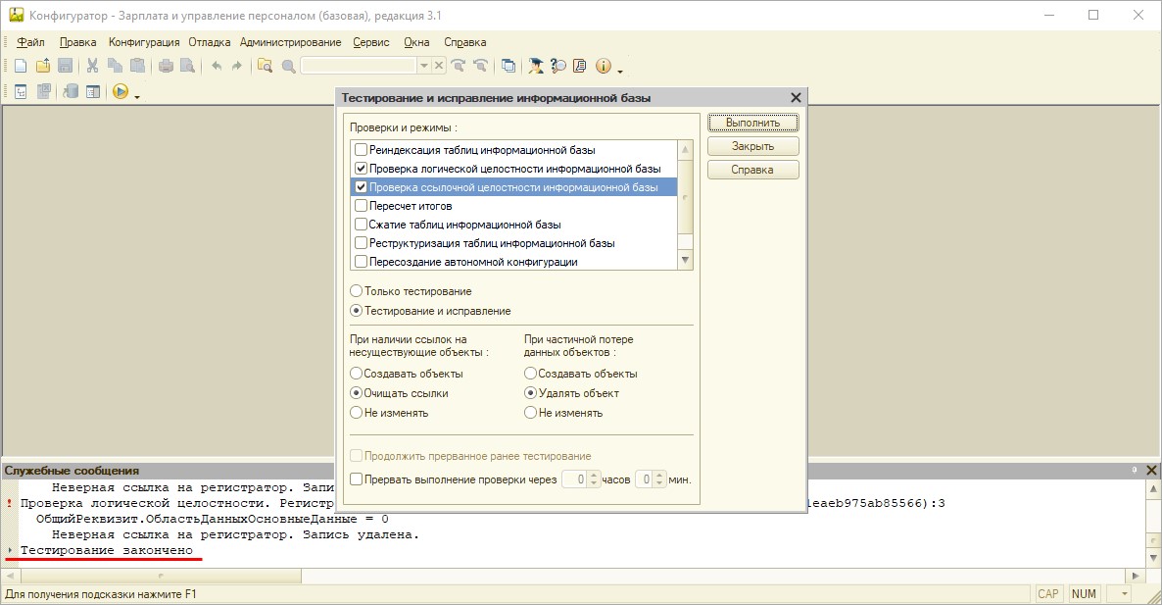Viewport: 1162px width, 605px height.
Task: Open the windows list icon
Action: [x=508, y=66]
